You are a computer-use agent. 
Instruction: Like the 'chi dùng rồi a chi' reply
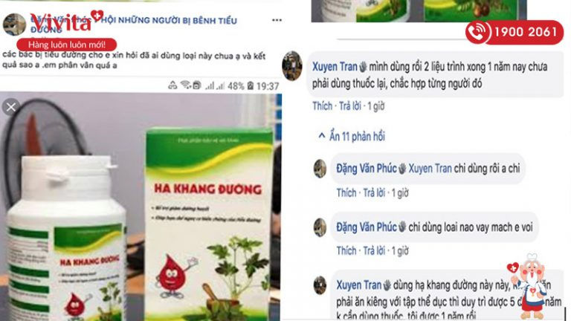click(x=346, y=192)
